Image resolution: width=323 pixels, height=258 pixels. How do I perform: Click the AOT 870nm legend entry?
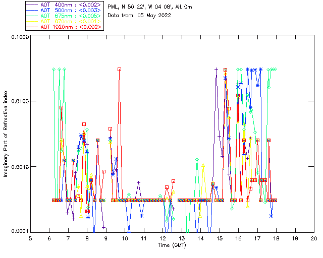(64, 21)
